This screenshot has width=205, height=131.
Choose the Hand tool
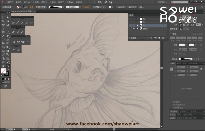tap(3, 65)
